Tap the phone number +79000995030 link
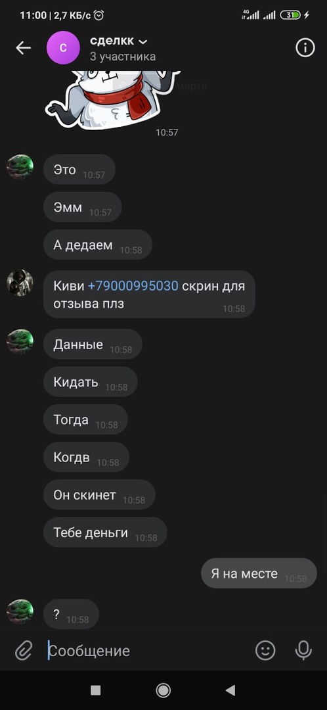This screenshot has height=710, width=327. click(133, 286)
